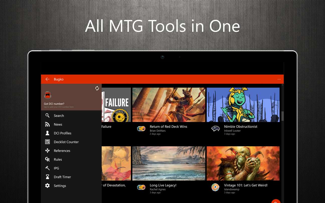Click the back arrow in the Bugko header
The height and width of the screenshot is (203, 325).
(x=47, y=79)
